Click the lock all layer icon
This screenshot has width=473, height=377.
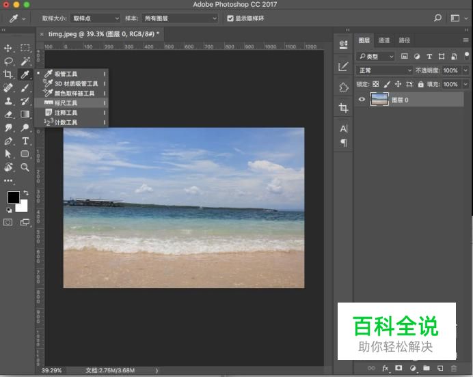point(420,85)
